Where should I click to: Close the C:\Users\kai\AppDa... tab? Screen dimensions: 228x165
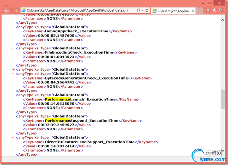click(193, 11)
